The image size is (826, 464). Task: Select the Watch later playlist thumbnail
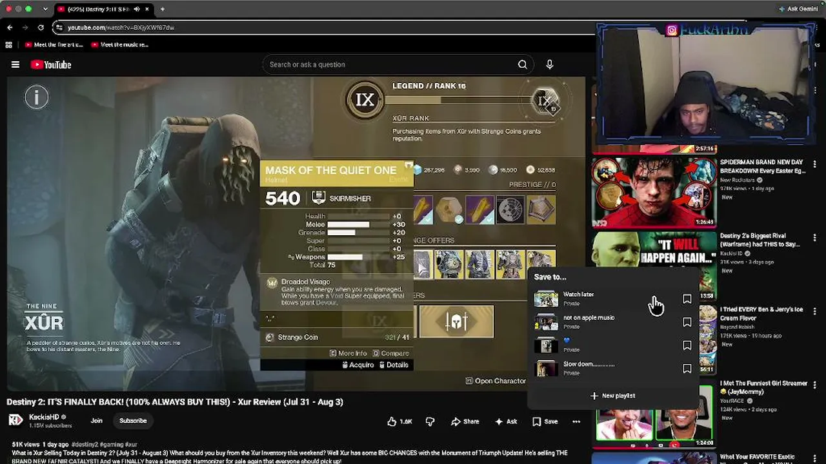point(546,298)
